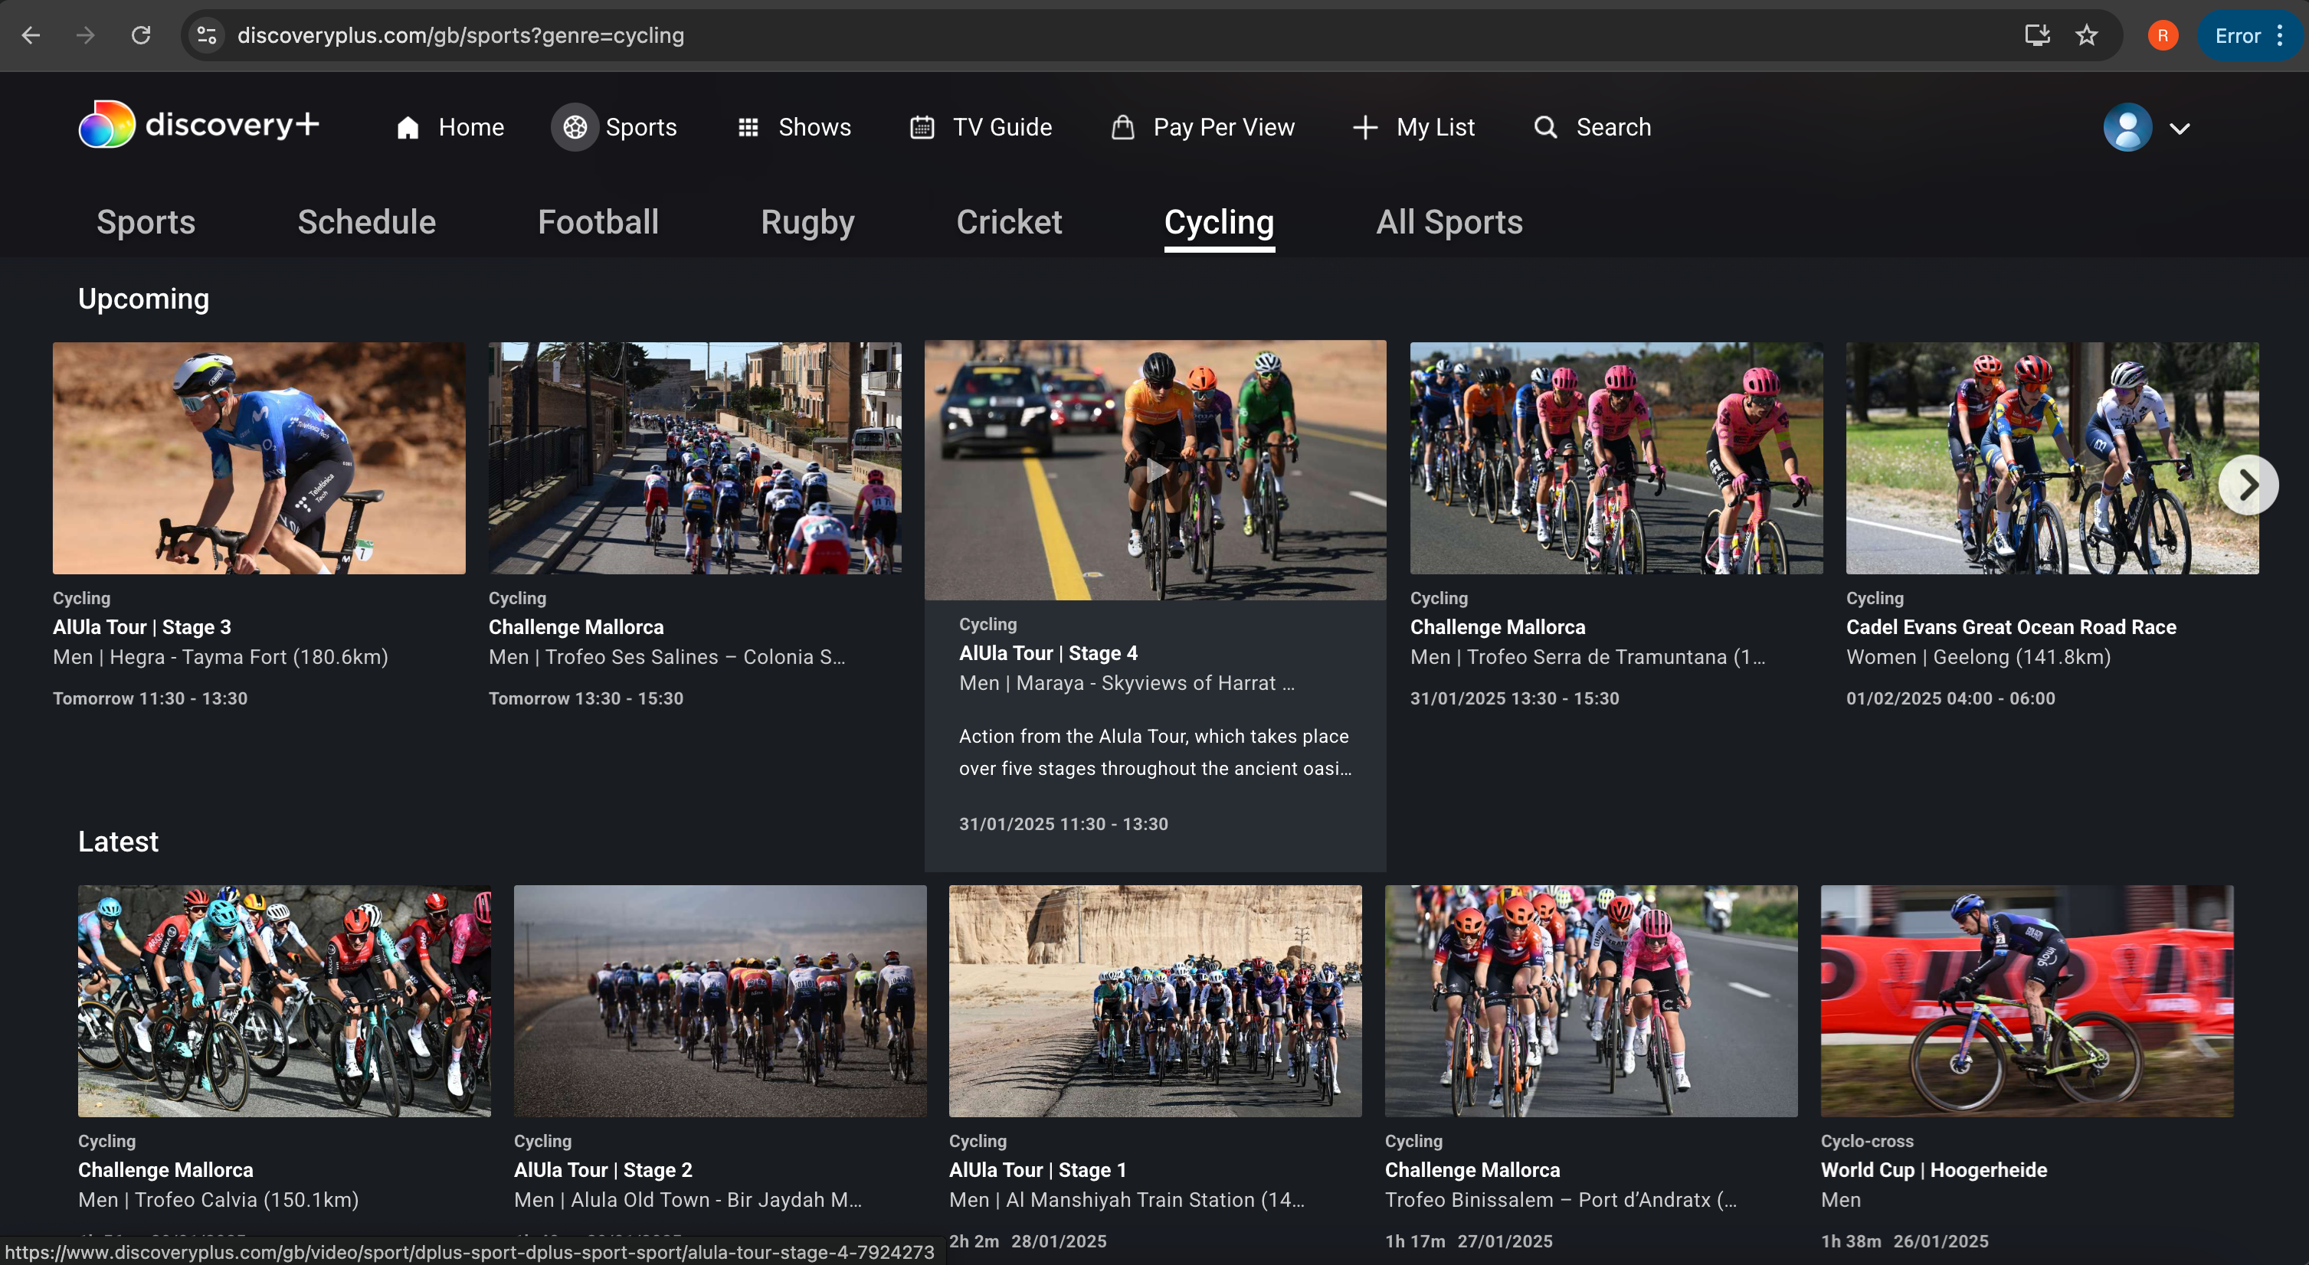Switch to the Football tab

pyautogui.click(x=598, y=221)
